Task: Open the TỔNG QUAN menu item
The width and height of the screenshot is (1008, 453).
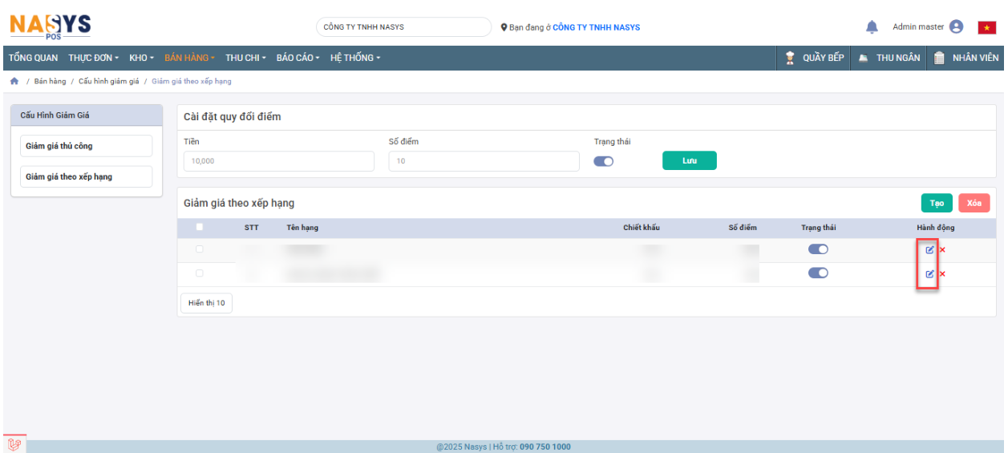Action: pos(33,58)
